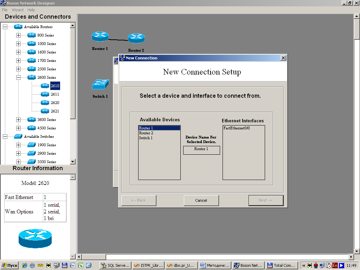Image resolution: width=360 pixels, height=270 pixels.
Task: Click the canvas horizontal scrollbar right arrow
Action: (x=351, y=257)
